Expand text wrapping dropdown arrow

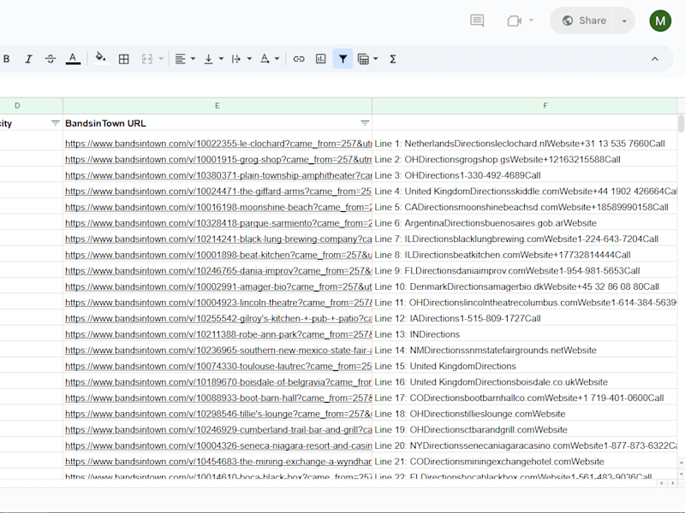(x=249, y=59)
